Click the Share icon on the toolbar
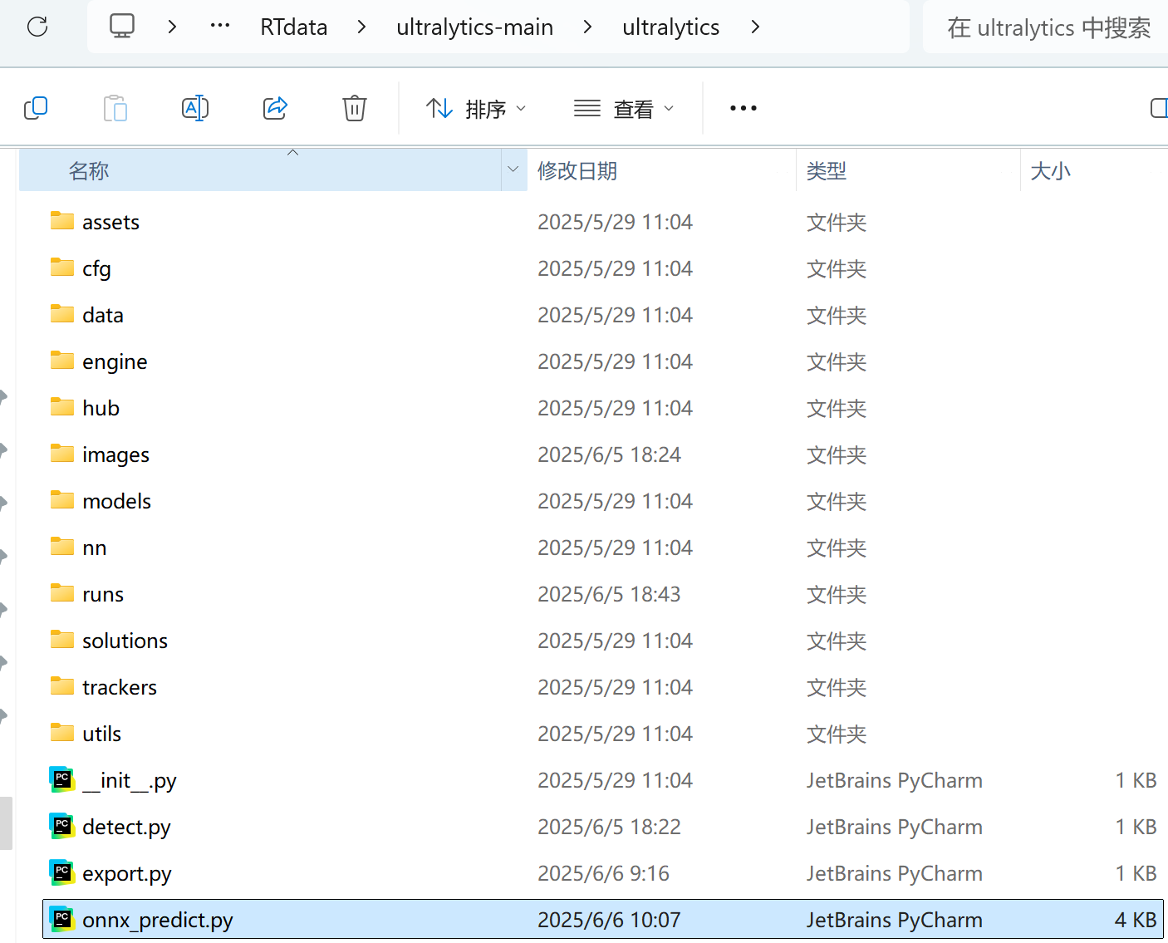Image resolution: width=1168 pixels, height=943 pixels. (275, 107)
